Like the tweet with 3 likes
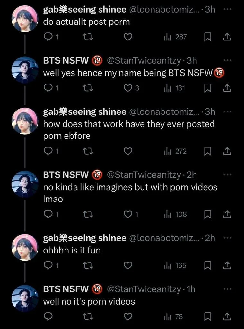 point(131,88)
